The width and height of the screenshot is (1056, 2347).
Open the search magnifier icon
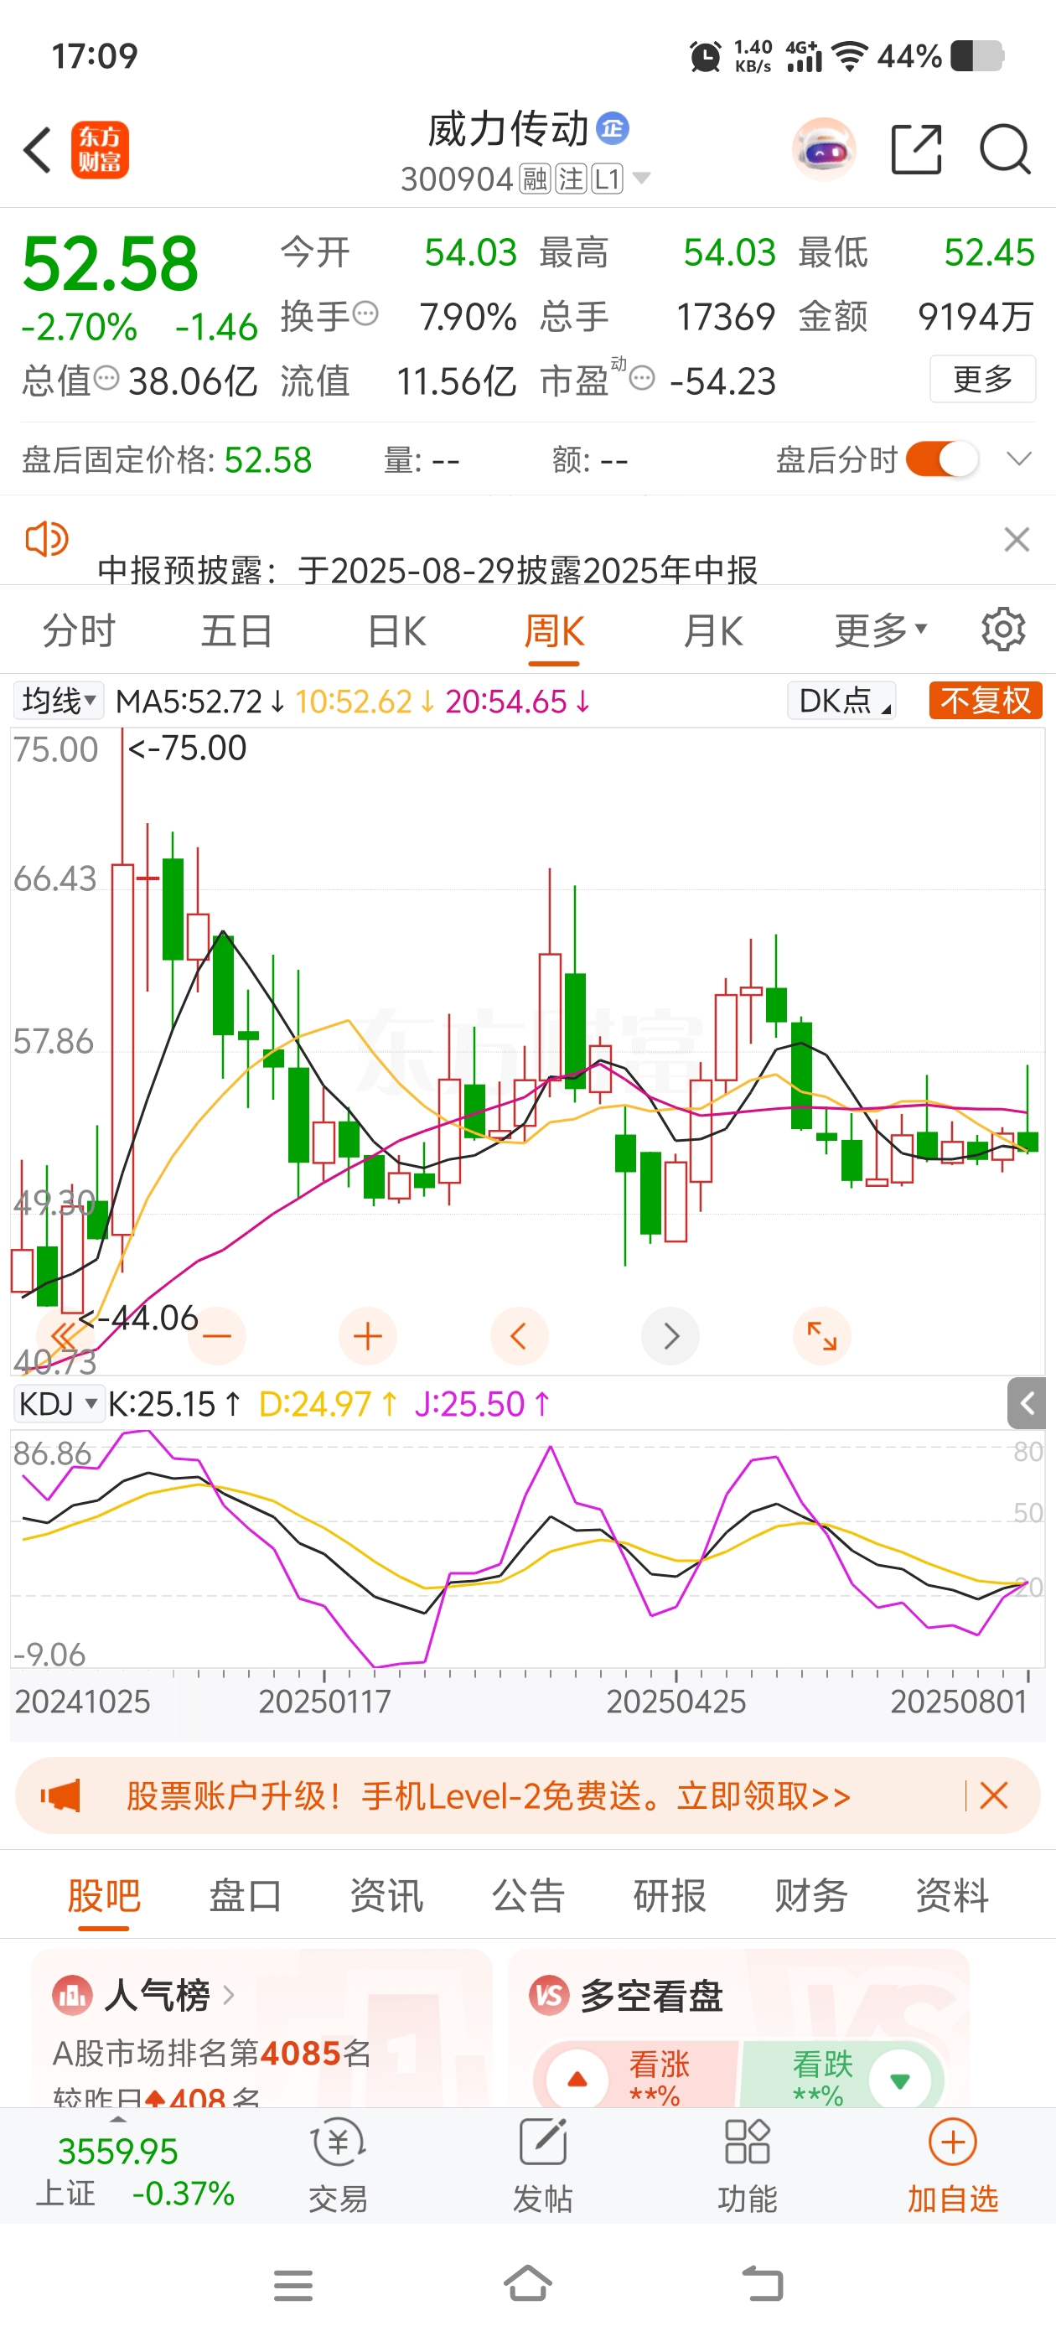(x=1005, y=149)
